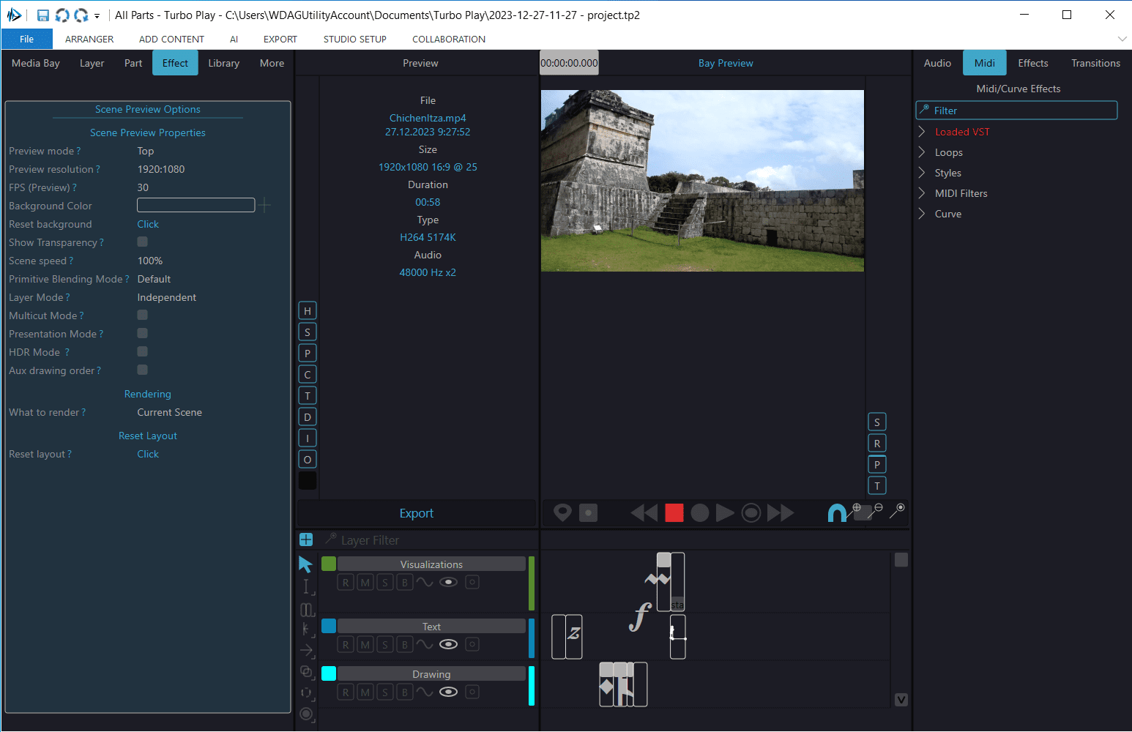Select the Library panel tab
The height and width of the screenshot is (732, 1132).
(224, 63)
